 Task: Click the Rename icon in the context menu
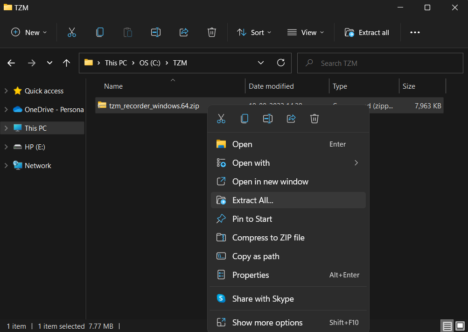pyautogui.click(x=268, y=119)
